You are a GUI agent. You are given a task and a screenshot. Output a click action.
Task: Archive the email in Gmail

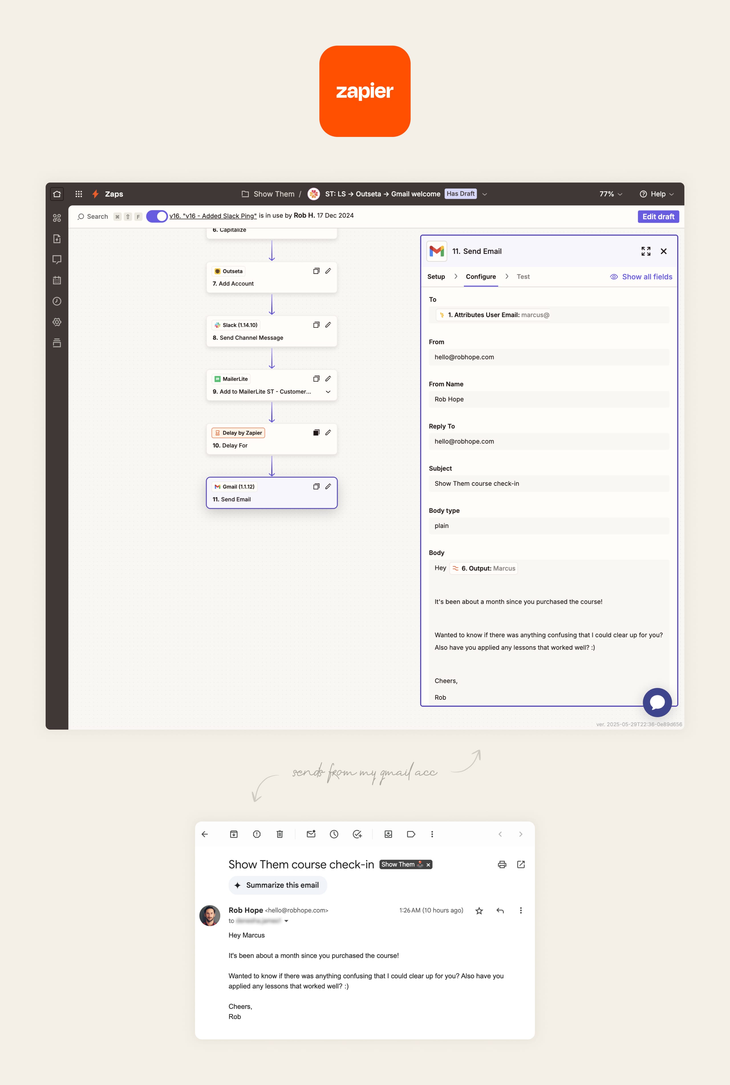point(234,834)
